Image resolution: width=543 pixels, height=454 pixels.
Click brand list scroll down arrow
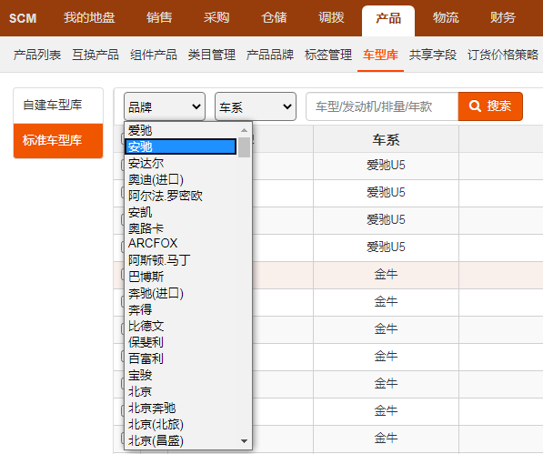point(244,441)
